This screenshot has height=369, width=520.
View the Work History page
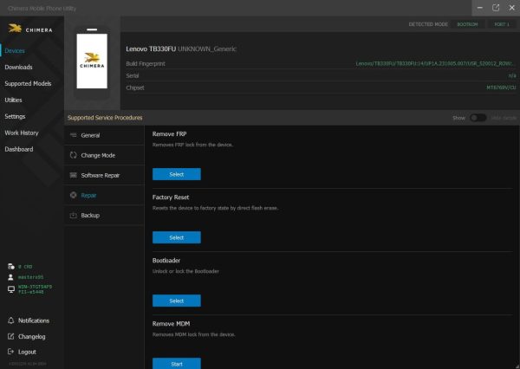[x=22, y=133]
